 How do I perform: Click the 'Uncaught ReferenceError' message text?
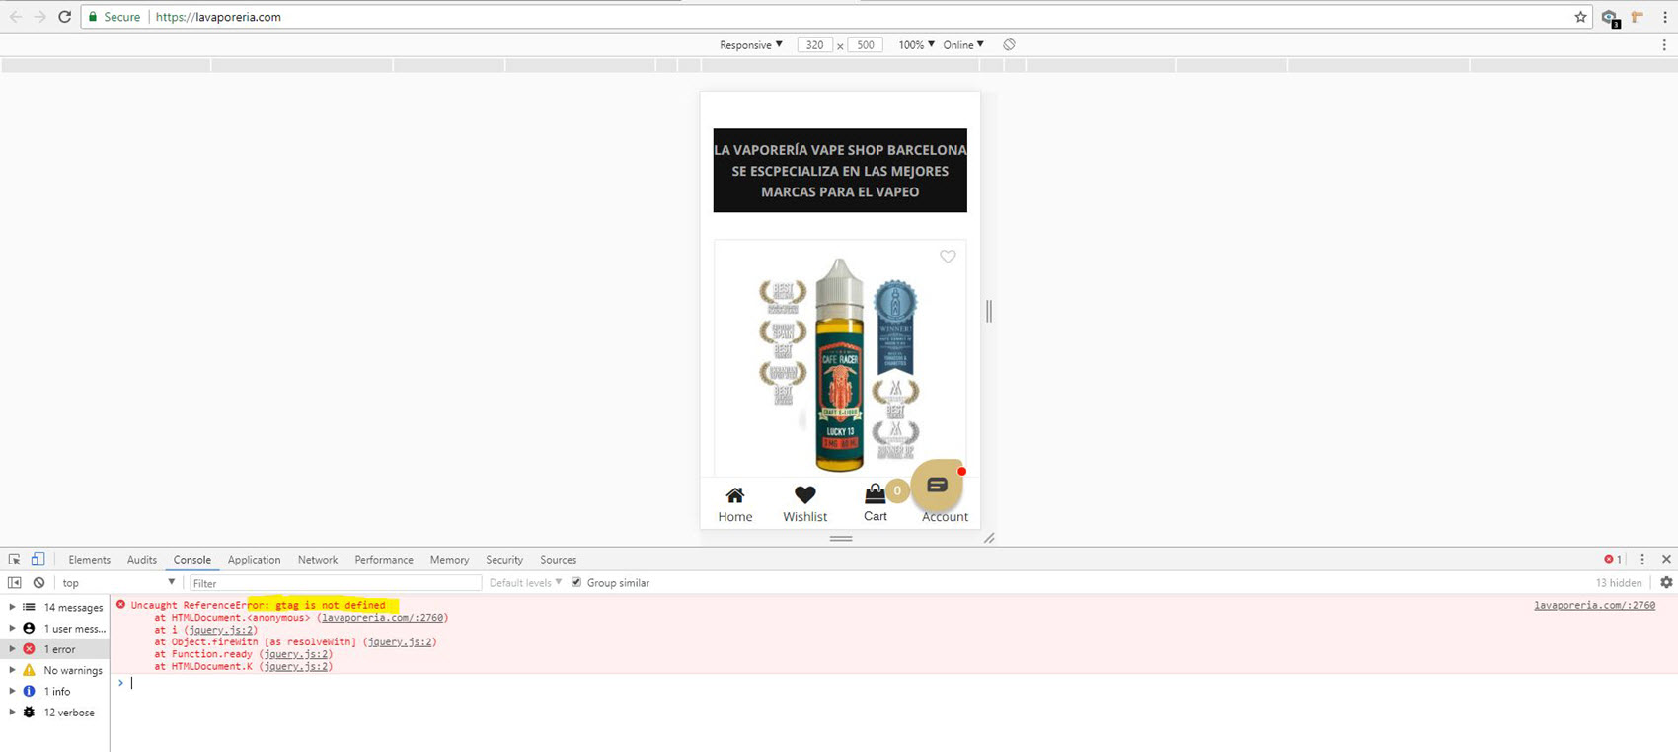259,605
